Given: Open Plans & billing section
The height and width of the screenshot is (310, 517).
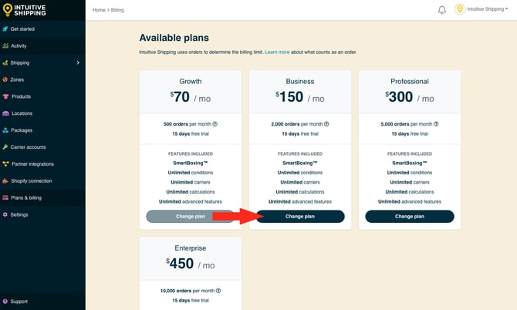Looking at the screenshot, I should tap(27, 197).
